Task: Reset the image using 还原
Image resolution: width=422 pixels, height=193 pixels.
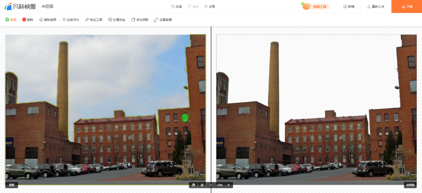Action: 210,7
